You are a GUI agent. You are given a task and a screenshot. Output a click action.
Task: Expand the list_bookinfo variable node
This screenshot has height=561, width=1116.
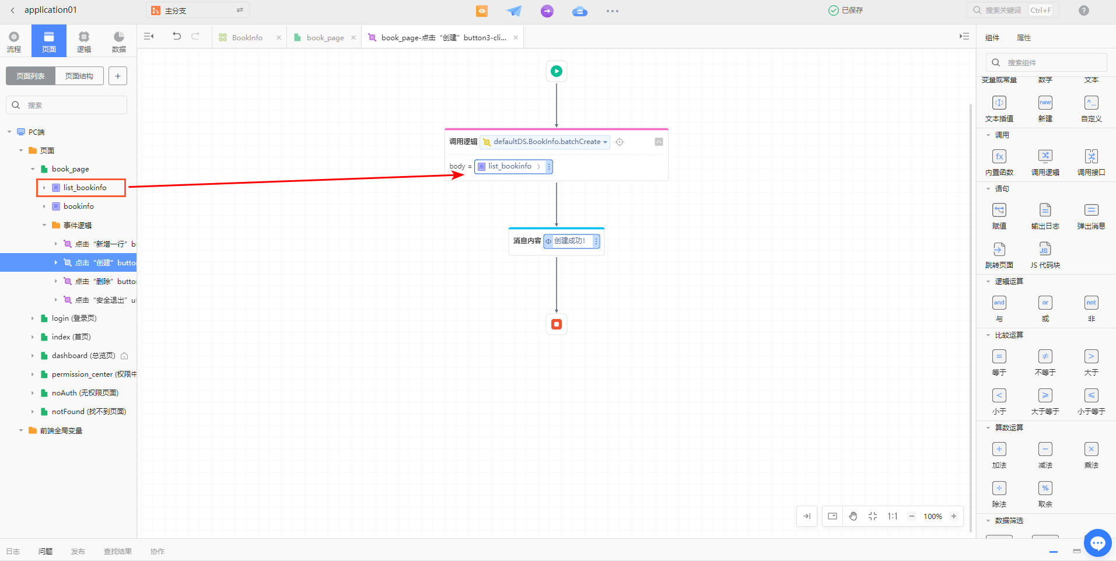44,188
